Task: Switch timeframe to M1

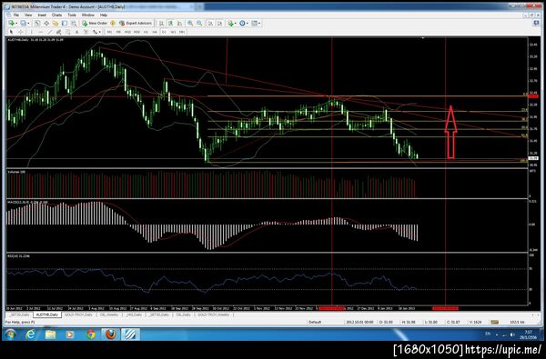Action: 109,32
